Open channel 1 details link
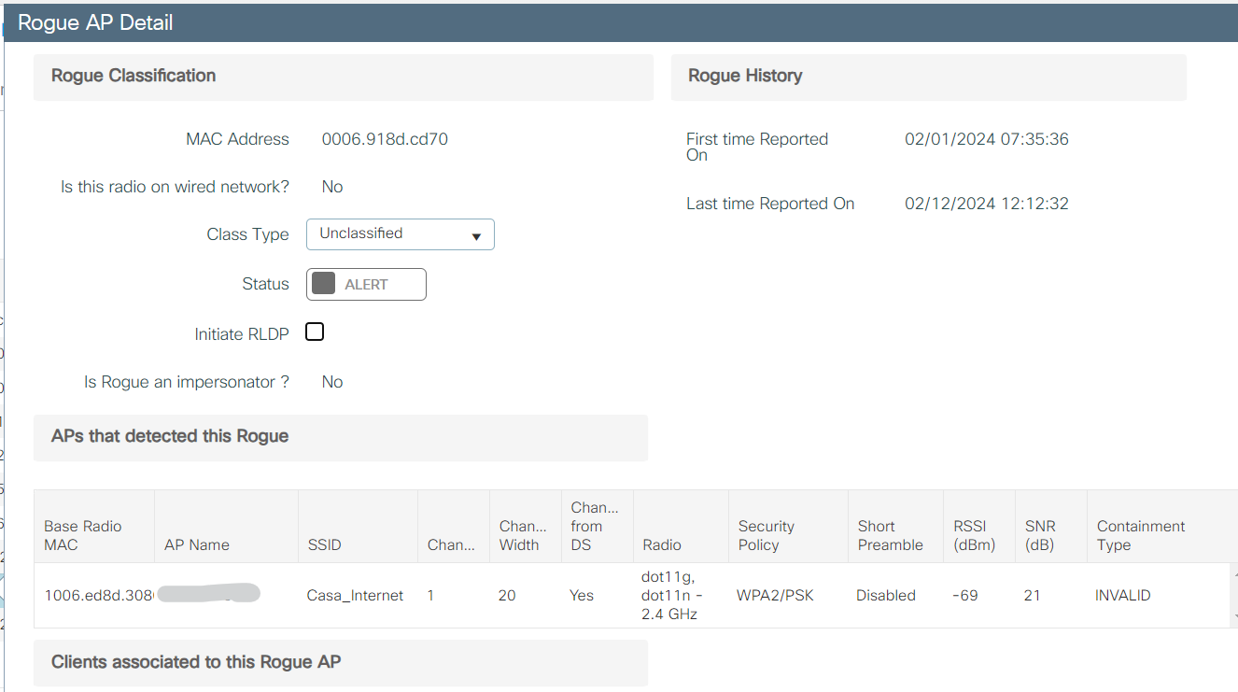The image size is (1238, 692). (430, 595)
